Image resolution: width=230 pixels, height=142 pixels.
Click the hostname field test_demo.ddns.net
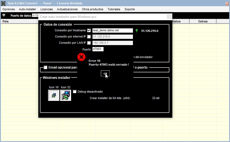click(x=113, y=31)
